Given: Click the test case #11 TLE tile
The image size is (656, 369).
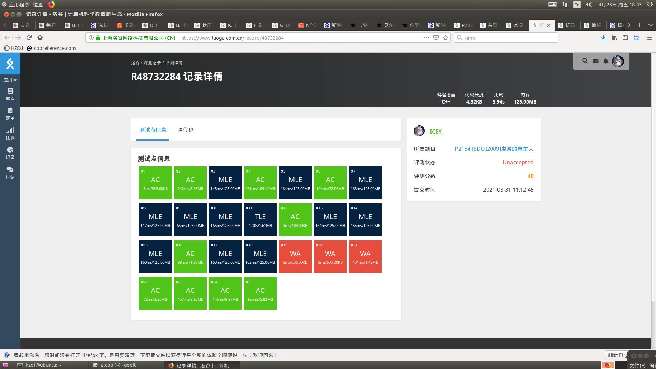Looking at the screenshot, I should click(260, 219).
